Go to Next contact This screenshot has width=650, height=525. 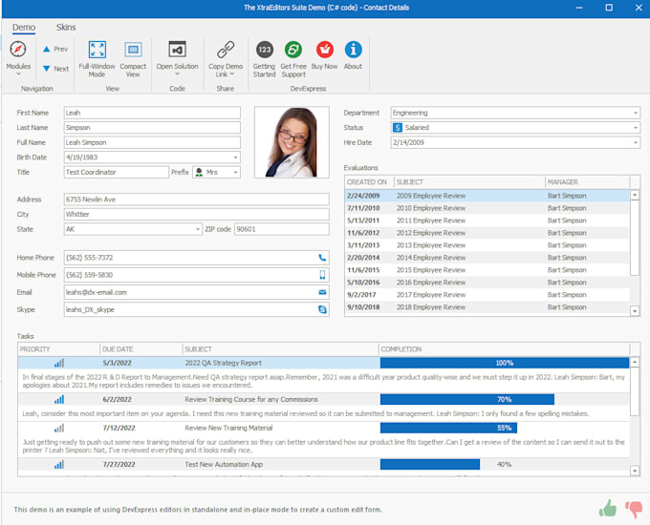(54, 69)
